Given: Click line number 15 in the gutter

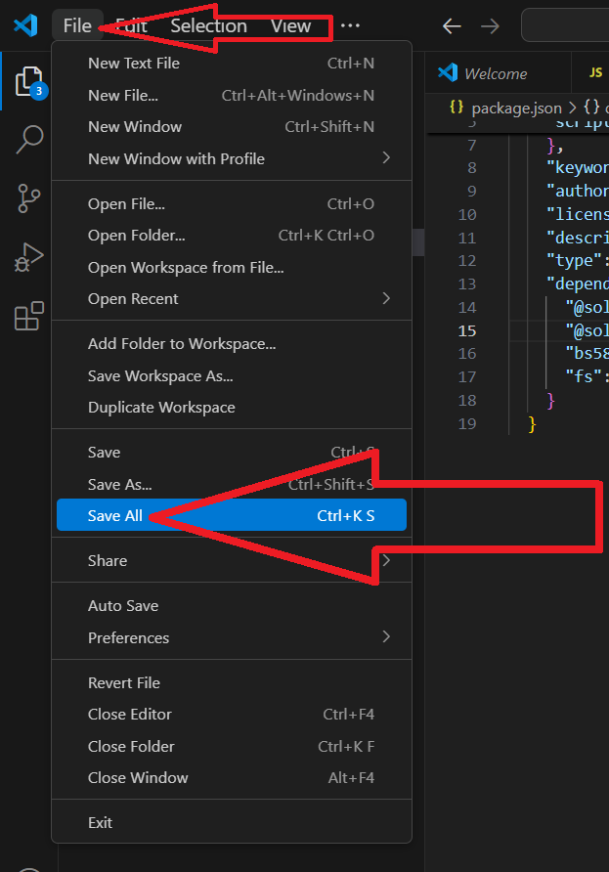Looking at the screenshot, I should click(x=467, y=330).
